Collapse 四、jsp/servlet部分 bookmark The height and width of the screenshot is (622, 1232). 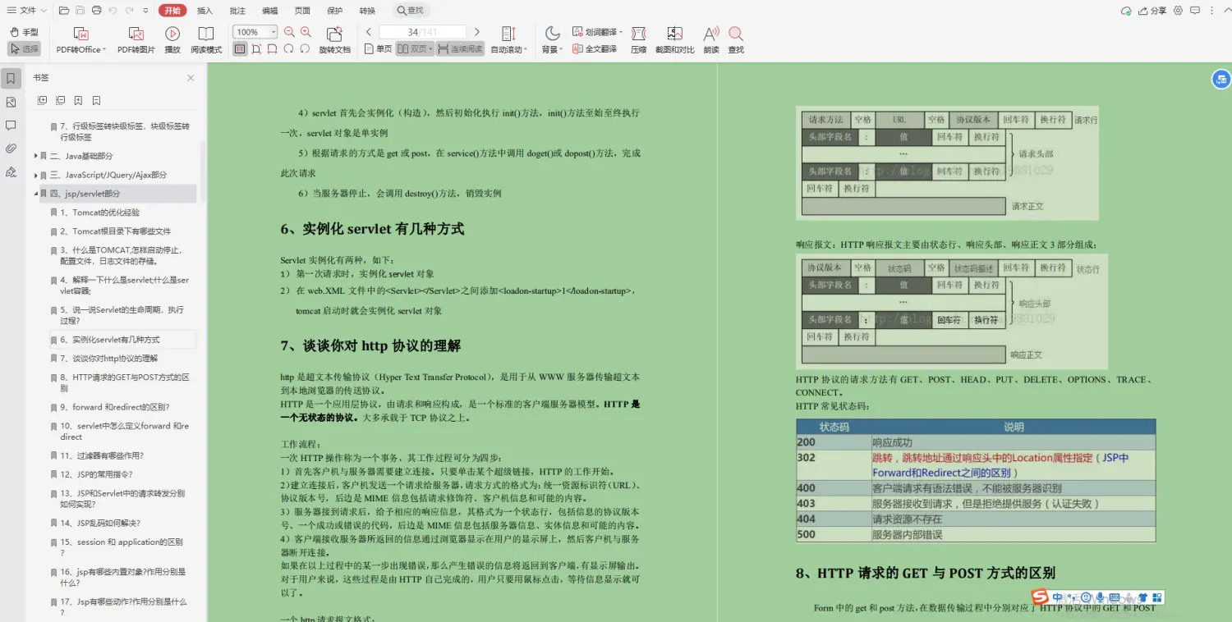[x=36, y=194]
